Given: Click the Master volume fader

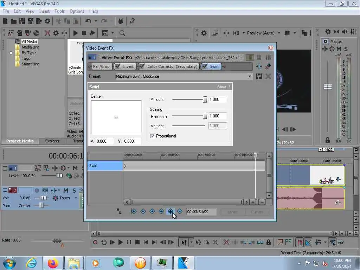Looking at the screenshot, I should click(x=328, y=87).
